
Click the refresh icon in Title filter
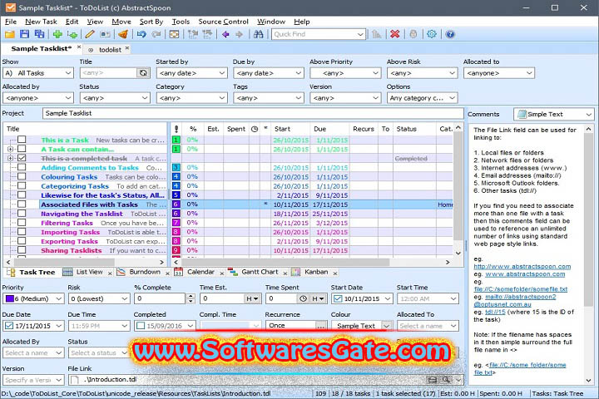(143, 73)
